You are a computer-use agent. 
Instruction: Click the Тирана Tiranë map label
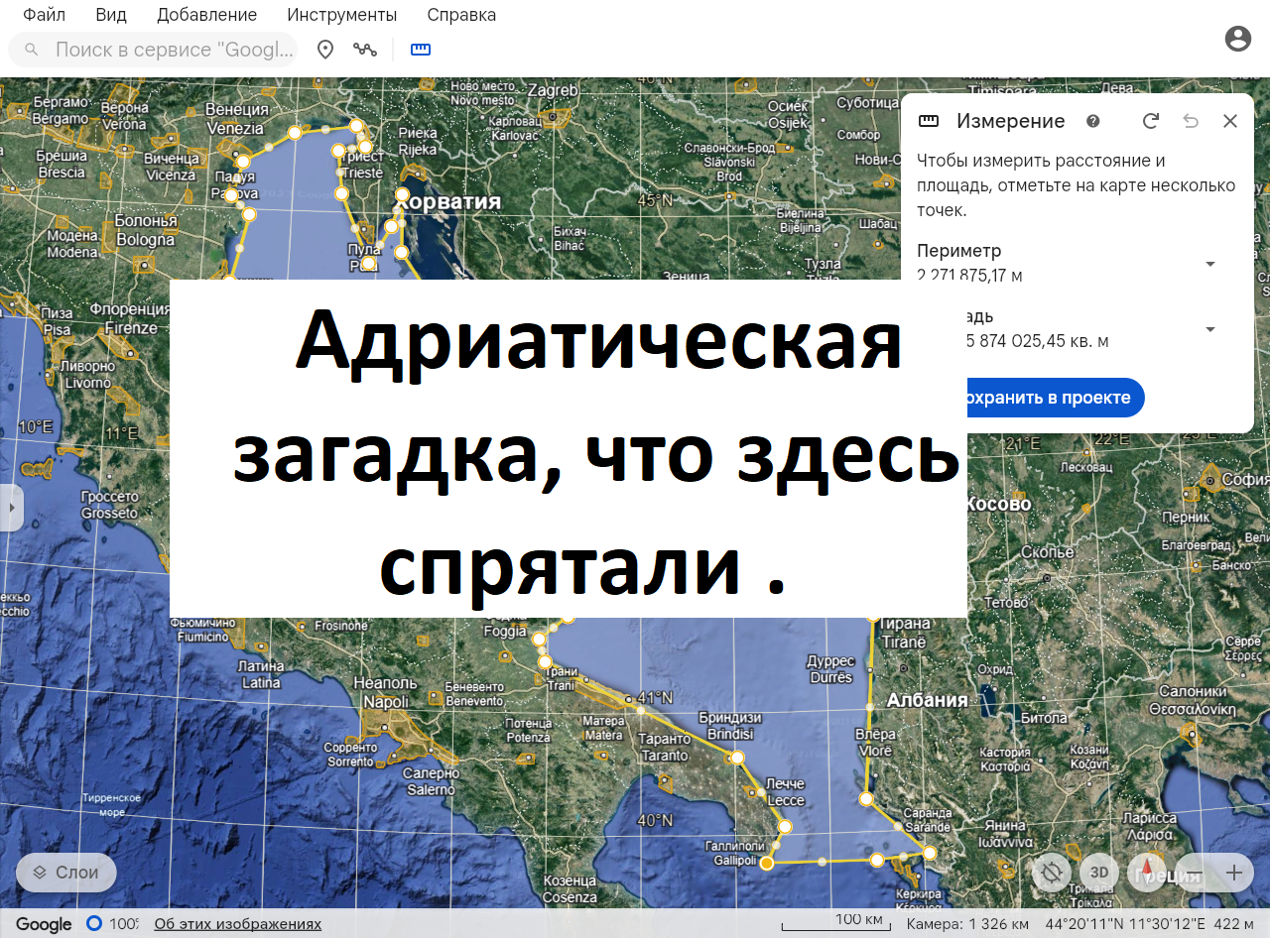point(903,633)
